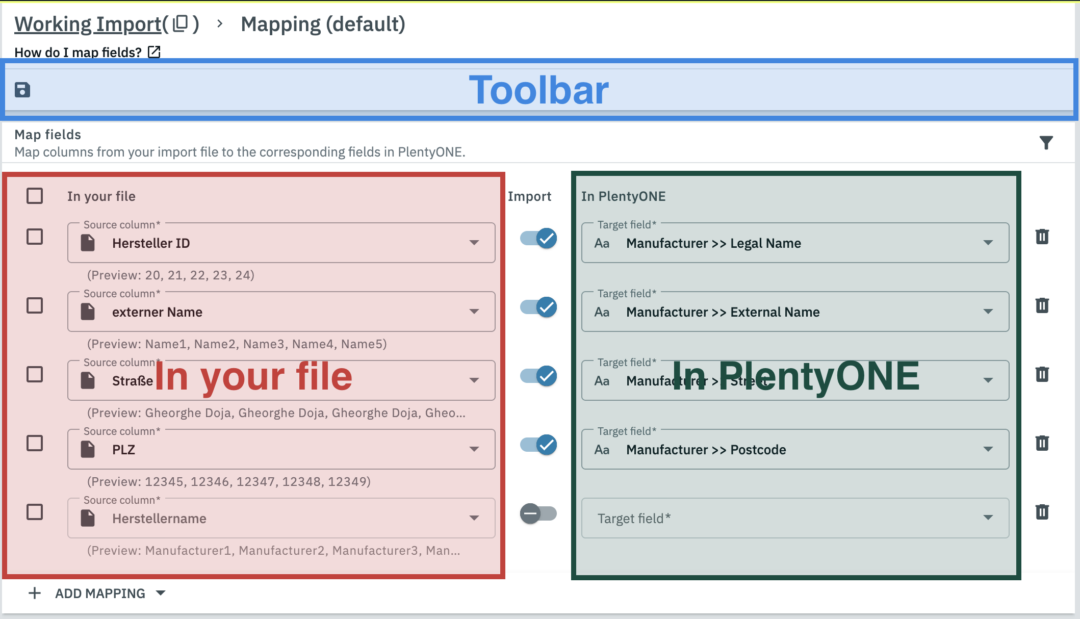The height and width of the screenshot is (619, 1080).
Task: Disable the import toggle for Hersteller ID
Action: [x=537, y=238]
